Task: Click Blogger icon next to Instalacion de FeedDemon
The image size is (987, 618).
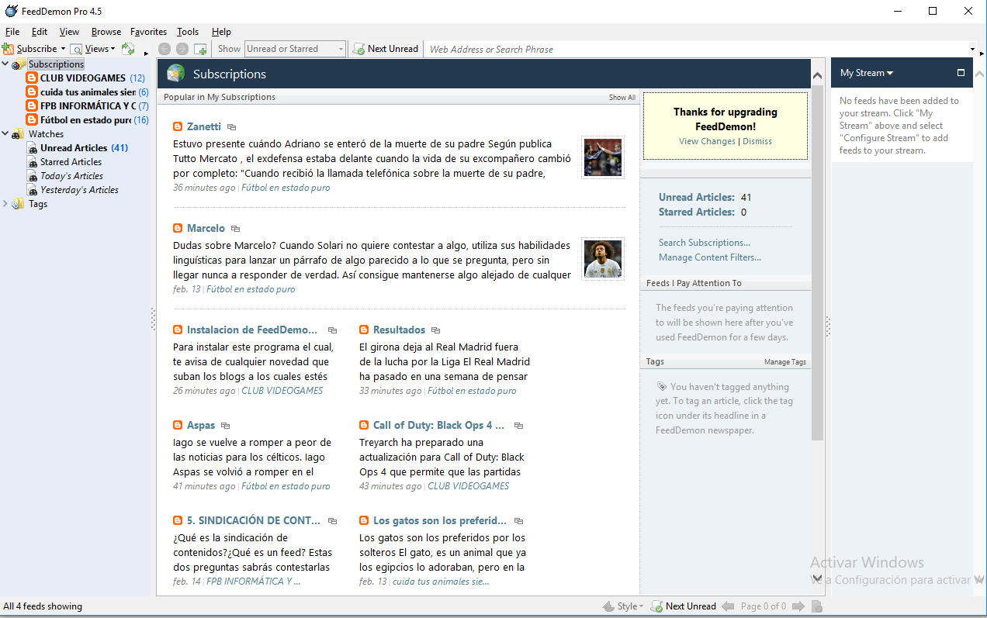Action: [x=178, y=330]
